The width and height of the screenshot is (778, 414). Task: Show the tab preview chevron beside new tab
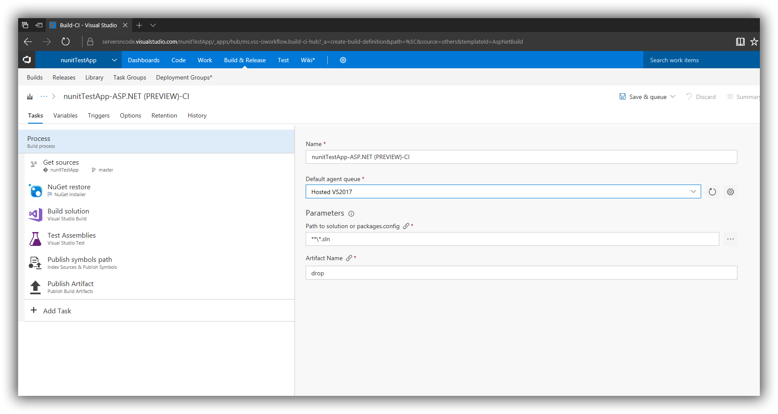pos(153,25)
